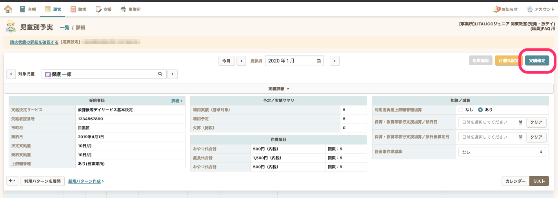Go to previous month arrow button
558x198 pixels.
241,61
